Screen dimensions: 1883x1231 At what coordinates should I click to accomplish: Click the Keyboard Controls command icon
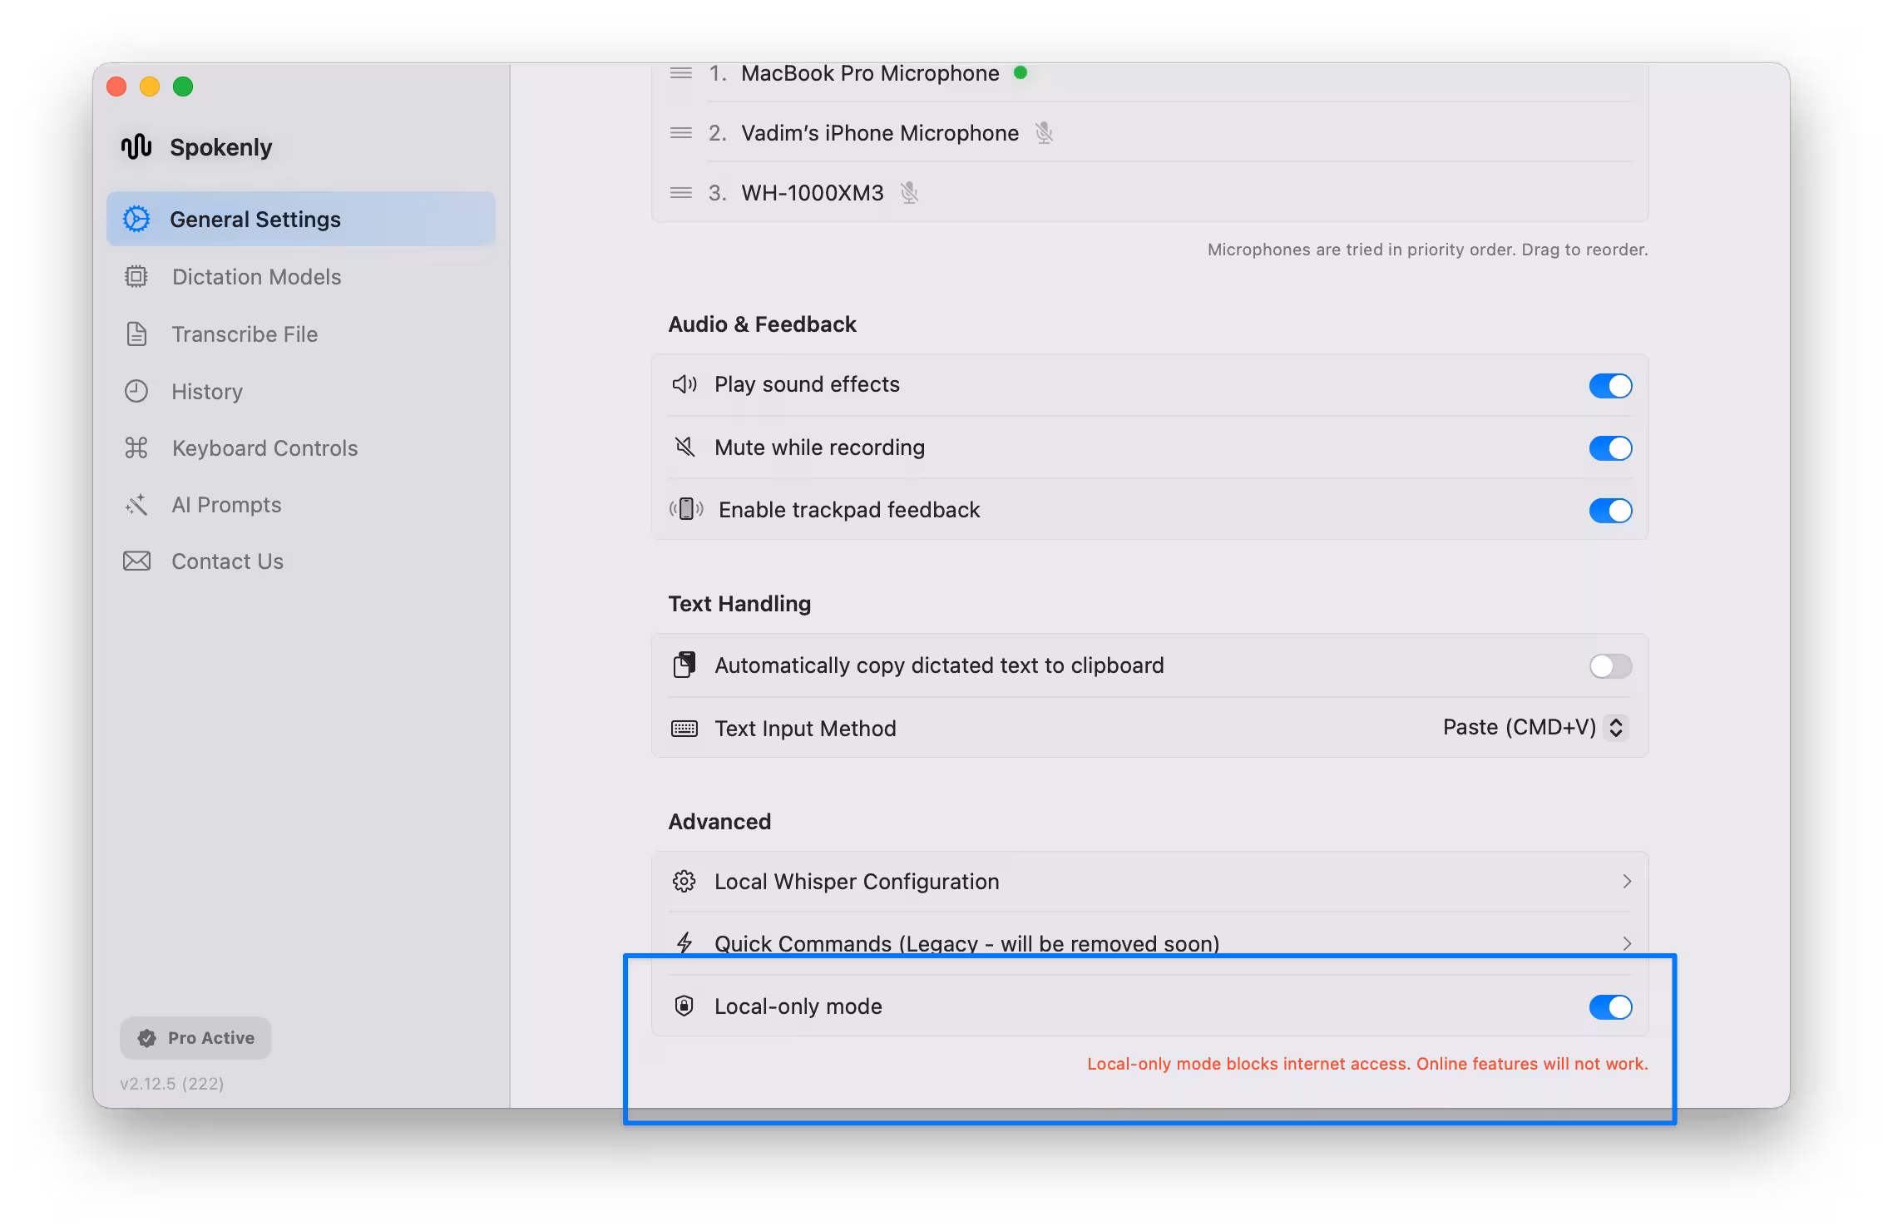136,447
